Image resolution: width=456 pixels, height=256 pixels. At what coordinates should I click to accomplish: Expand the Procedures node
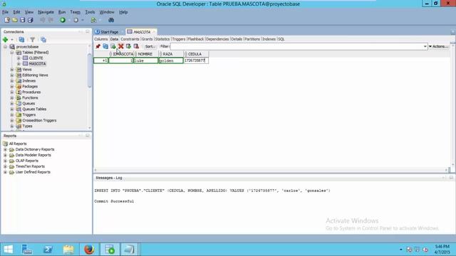12,92
